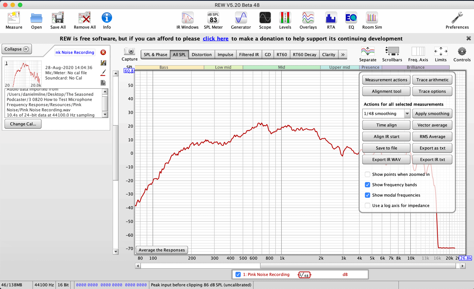The width and height of the screenshot is (474, 289).
Task: Expand the hidden graph tabs chevron
Action: click(343, 54)
